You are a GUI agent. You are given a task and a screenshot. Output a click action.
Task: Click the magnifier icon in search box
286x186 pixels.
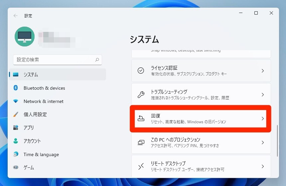[97, 60]
